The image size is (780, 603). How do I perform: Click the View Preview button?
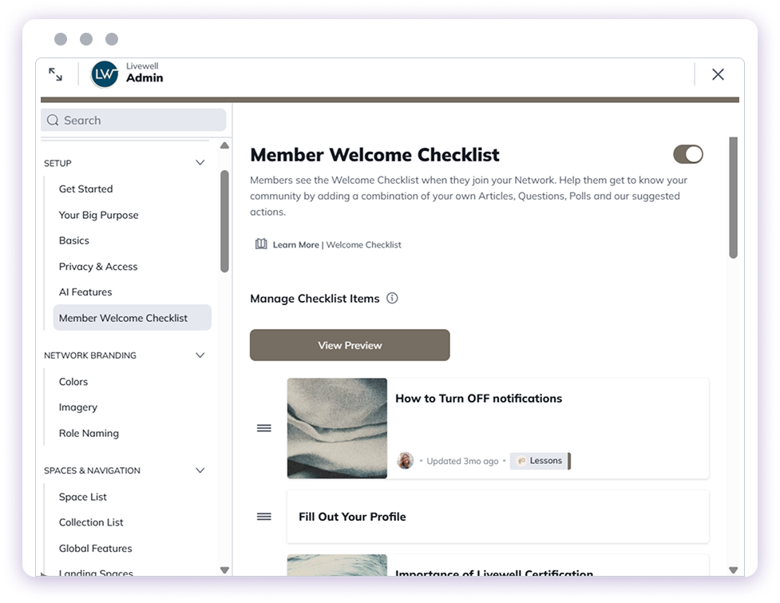(349, 345)
